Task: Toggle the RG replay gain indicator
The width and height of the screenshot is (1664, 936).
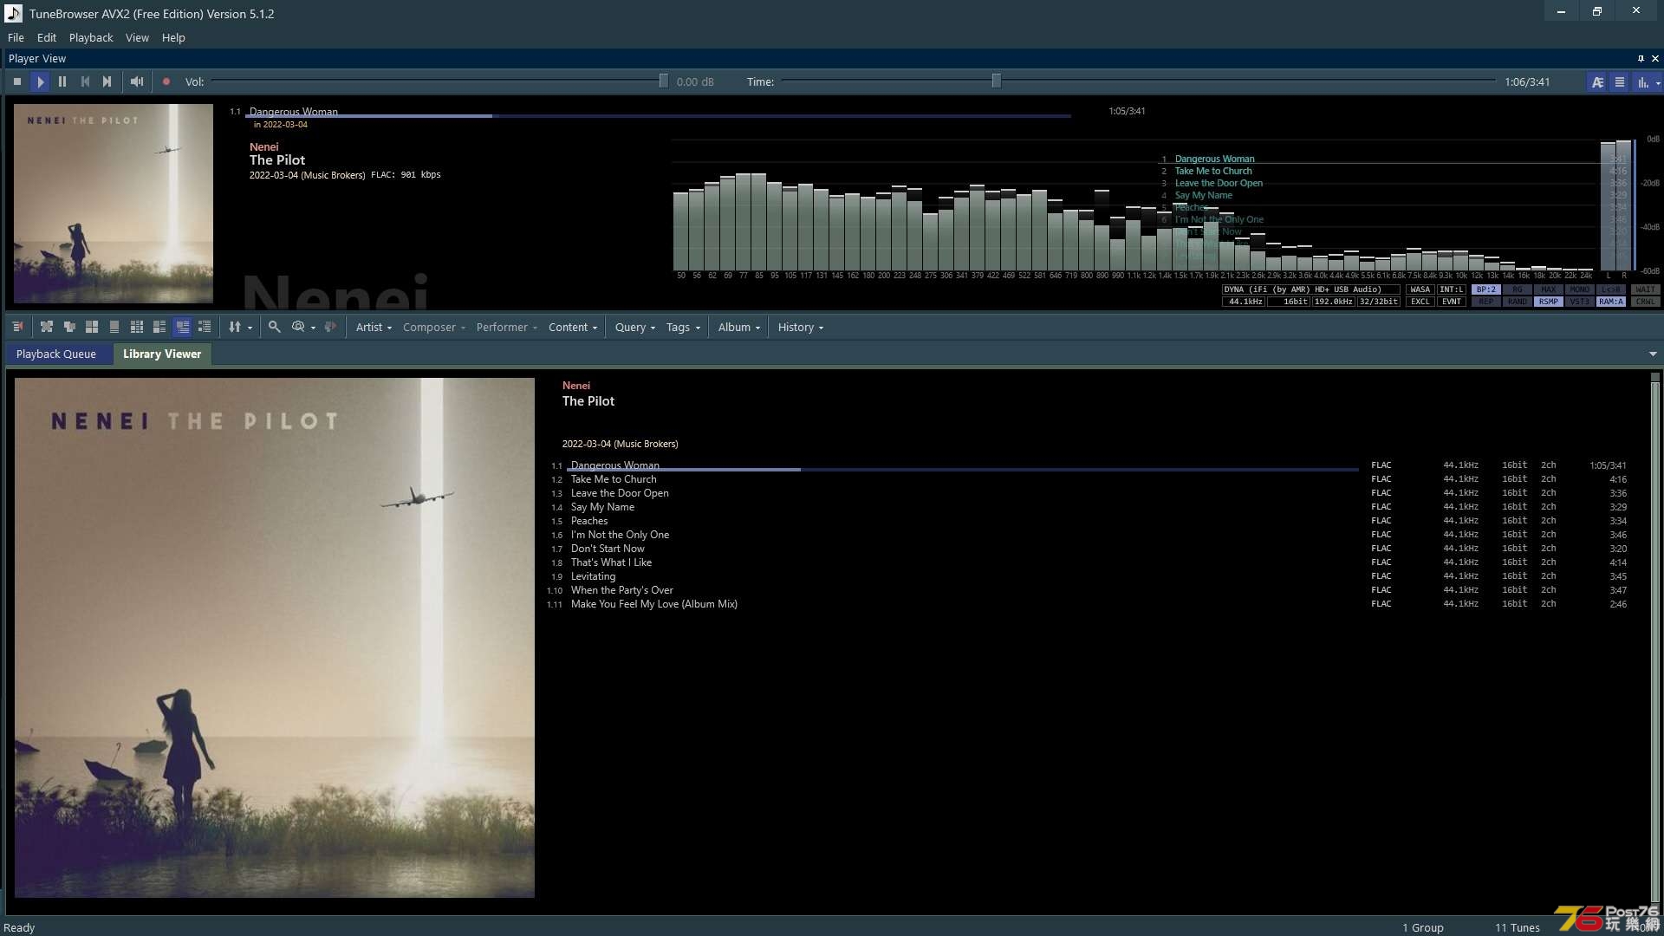Action: click(x=1518, y=289)
